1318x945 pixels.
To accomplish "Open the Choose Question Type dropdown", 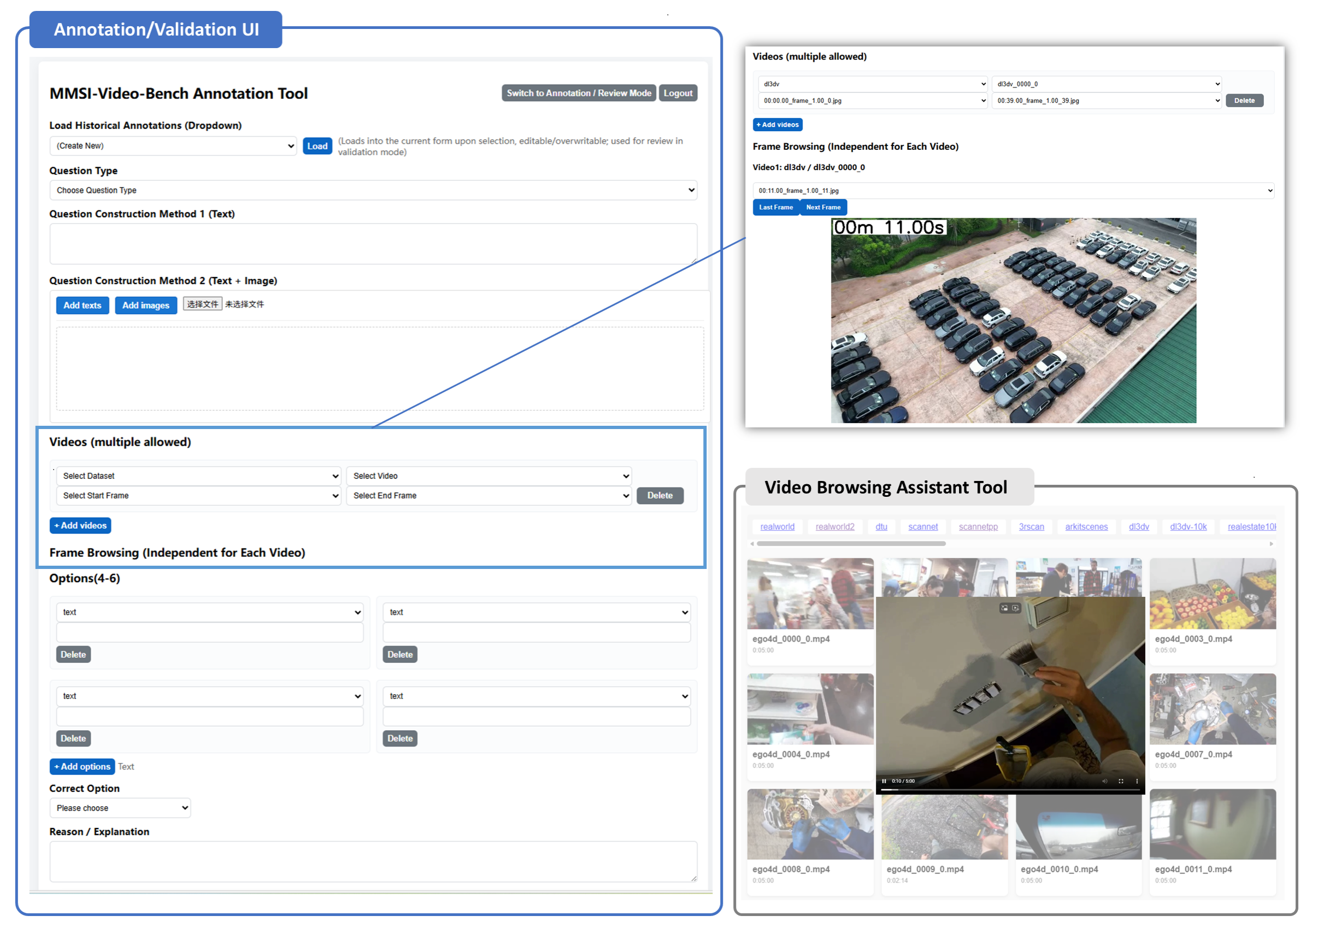I will point(373,190).
